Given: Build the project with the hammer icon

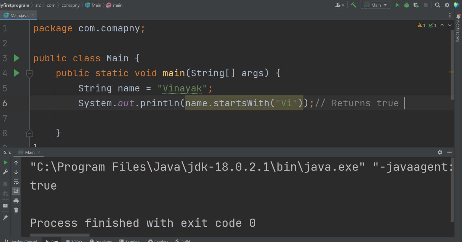Looking at the screenshot, I should click(354, 5).
